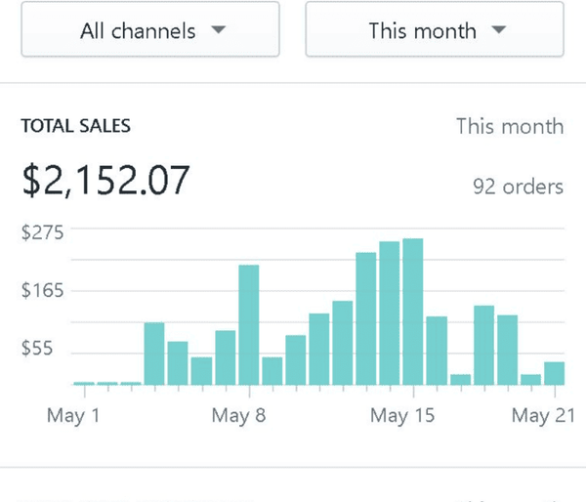Click the arrow icon in date range selector

499,30
